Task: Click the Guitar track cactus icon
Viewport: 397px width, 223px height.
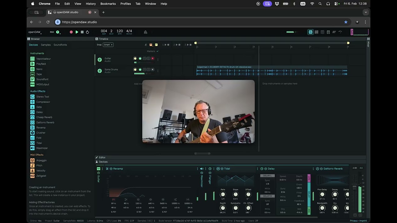Action: [x=100, y=60]
